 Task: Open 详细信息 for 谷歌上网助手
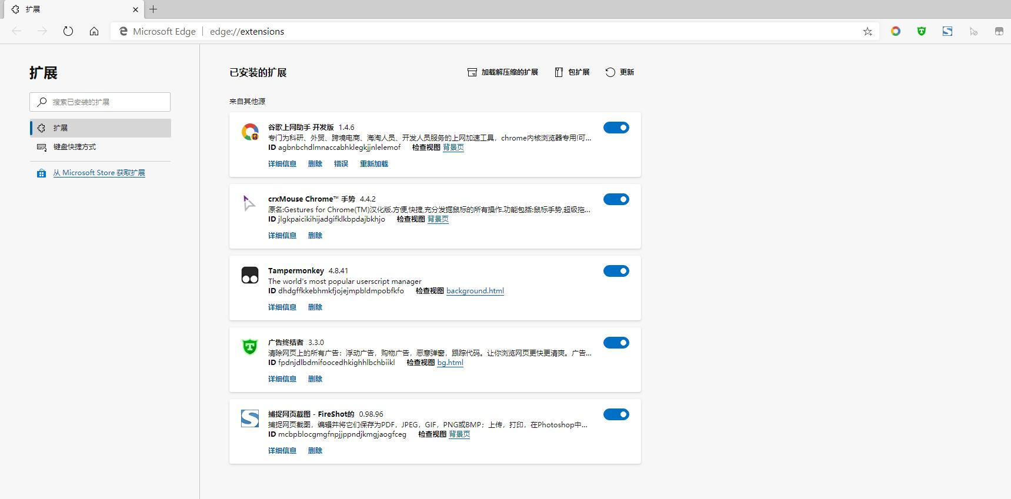(x=282, y=164)
